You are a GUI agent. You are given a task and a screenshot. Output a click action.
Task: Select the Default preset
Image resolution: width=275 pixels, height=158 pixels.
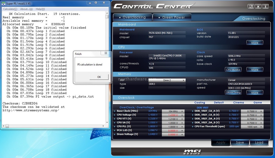click(219, 103)
